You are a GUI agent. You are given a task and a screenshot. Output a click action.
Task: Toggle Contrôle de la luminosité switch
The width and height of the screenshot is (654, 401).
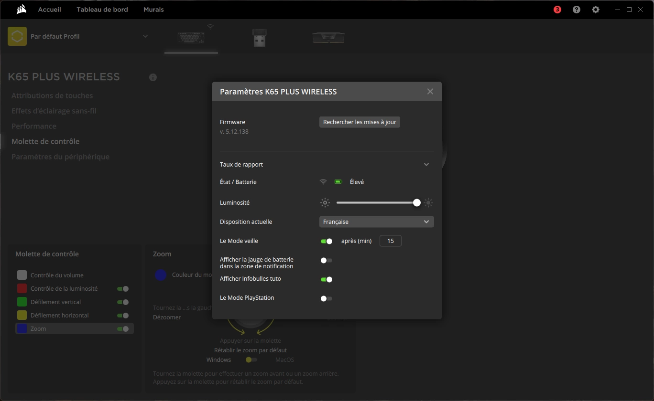pyautogui.click(x=123, y=289)
